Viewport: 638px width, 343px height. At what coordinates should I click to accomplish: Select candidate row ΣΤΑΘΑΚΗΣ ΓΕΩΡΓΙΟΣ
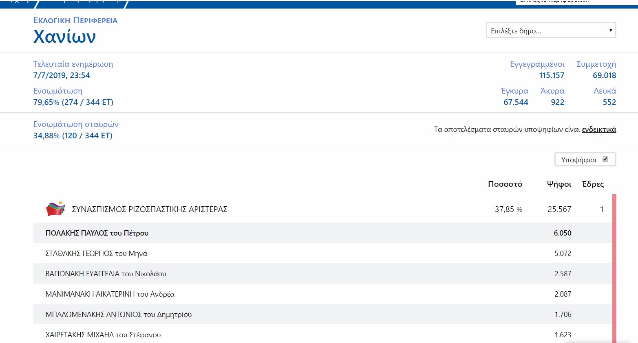pos(96,253)
